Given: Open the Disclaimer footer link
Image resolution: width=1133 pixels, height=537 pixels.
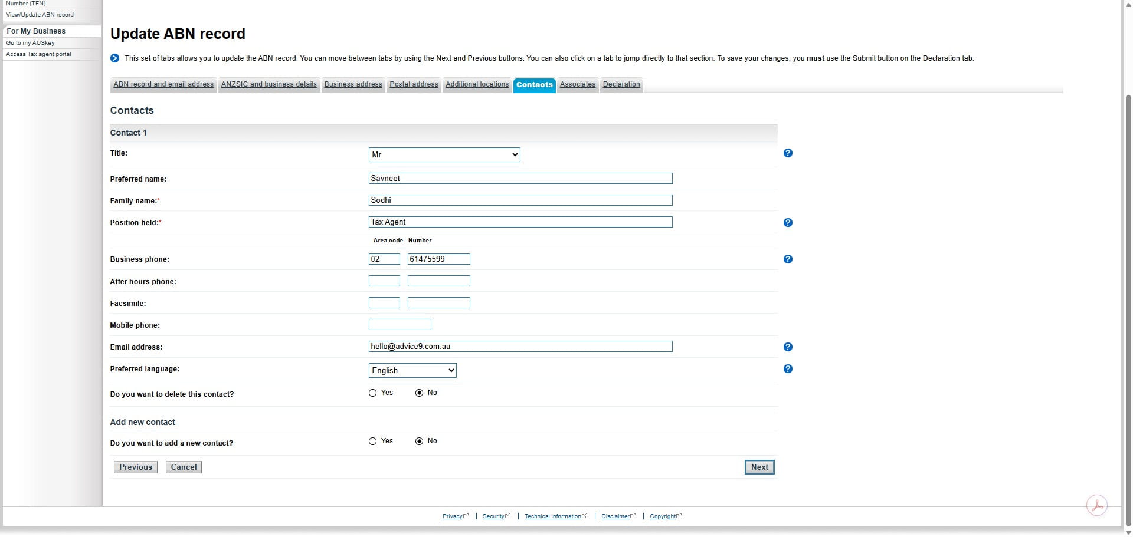Looking at the screenshot, I should click(x=618, y=516).
